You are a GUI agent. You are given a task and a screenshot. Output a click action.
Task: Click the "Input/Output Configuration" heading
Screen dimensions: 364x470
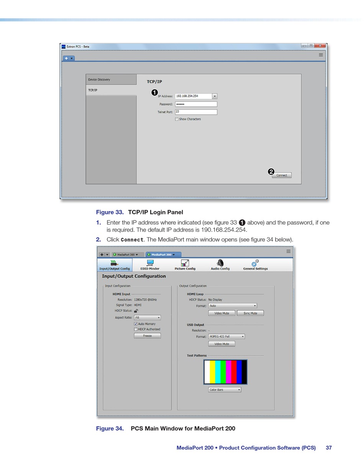[134, 276]
